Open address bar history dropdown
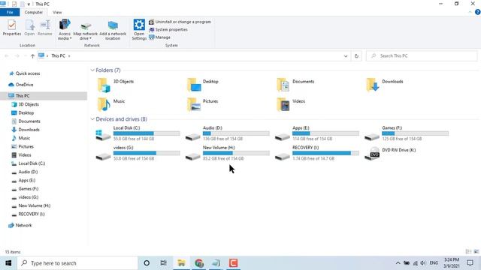Image resolution: width=481 pixels, height=270 pixels. click(x=346, y=56)
